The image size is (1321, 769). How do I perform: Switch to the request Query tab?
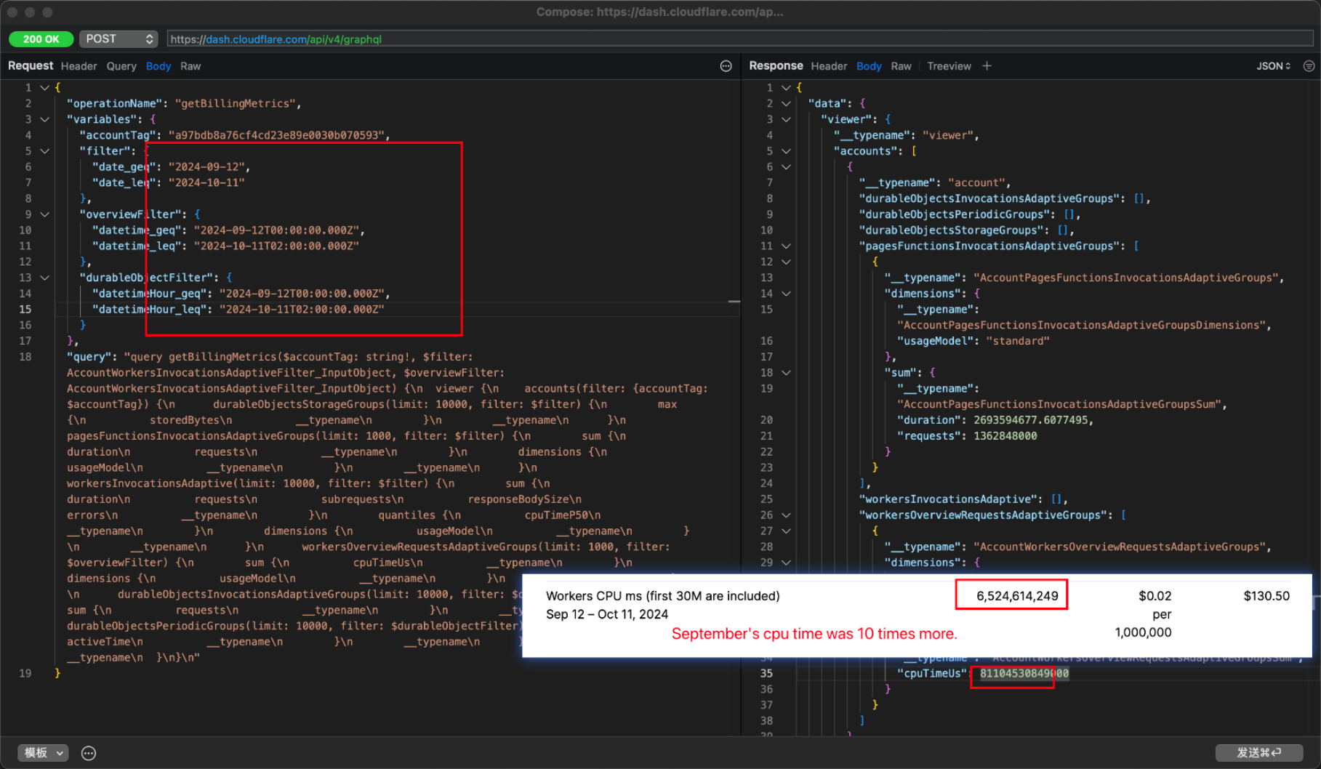(x=121, y=66)
